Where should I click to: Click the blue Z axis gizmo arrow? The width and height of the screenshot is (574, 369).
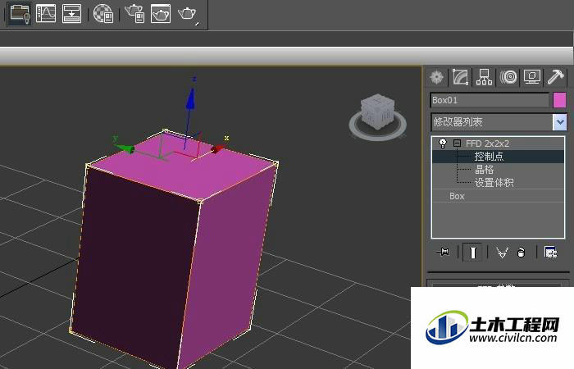pos(190,99)
